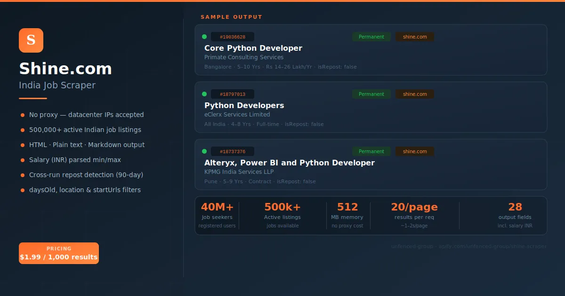Click 'eClerx Services Limited' company name
The height and width of the screenshot is (296, 565).
(x=237, y=115)
